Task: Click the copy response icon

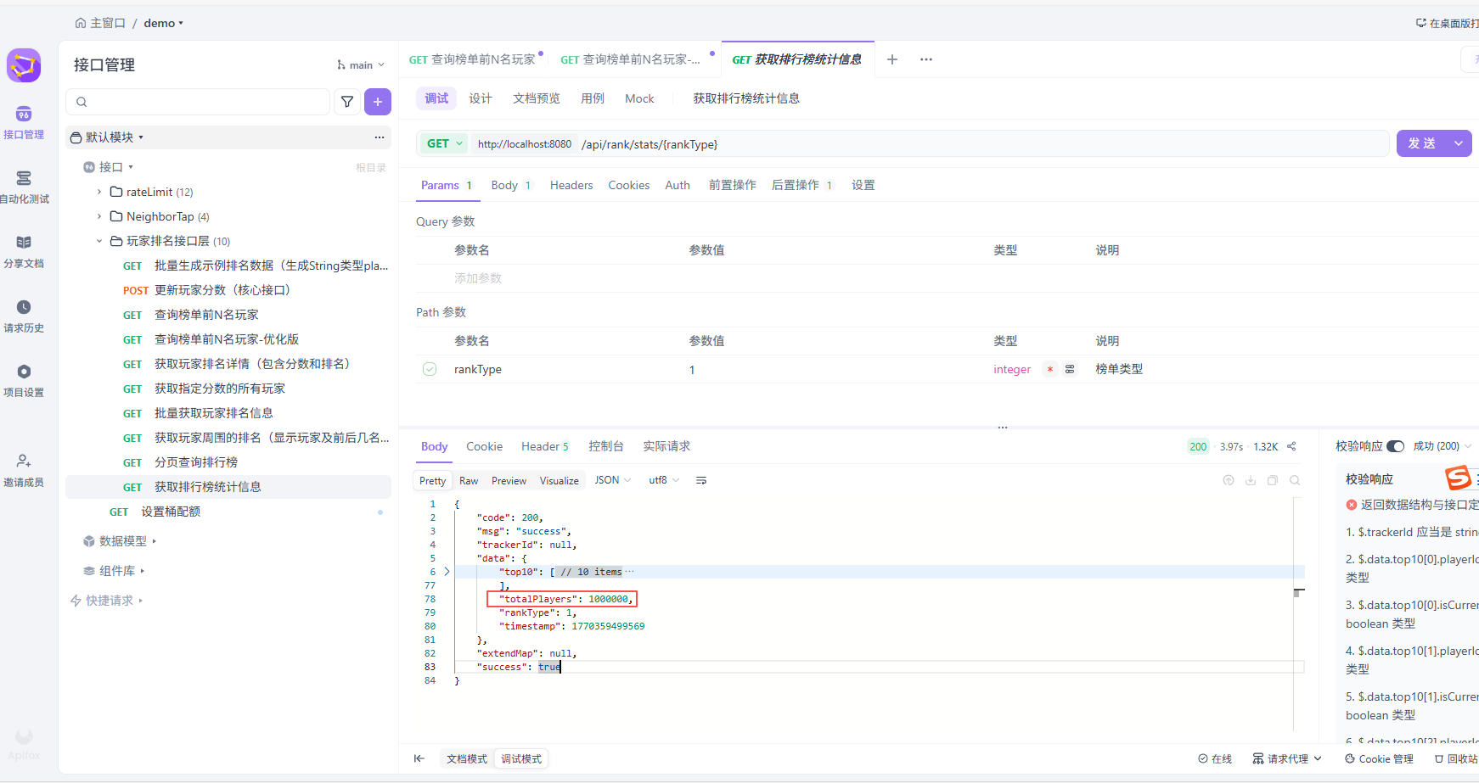Action: click(x=1273, y=480)
